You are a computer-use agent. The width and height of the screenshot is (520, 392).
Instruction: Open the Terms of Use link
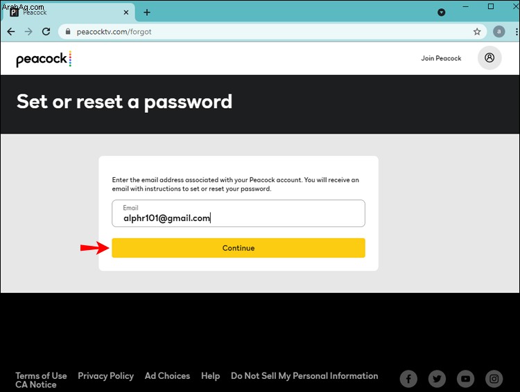[x=41, y=376]
